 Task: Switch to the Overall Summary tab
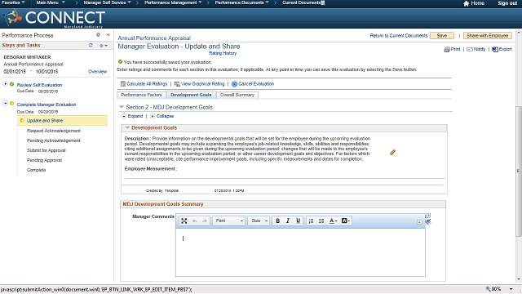[237, 95]
